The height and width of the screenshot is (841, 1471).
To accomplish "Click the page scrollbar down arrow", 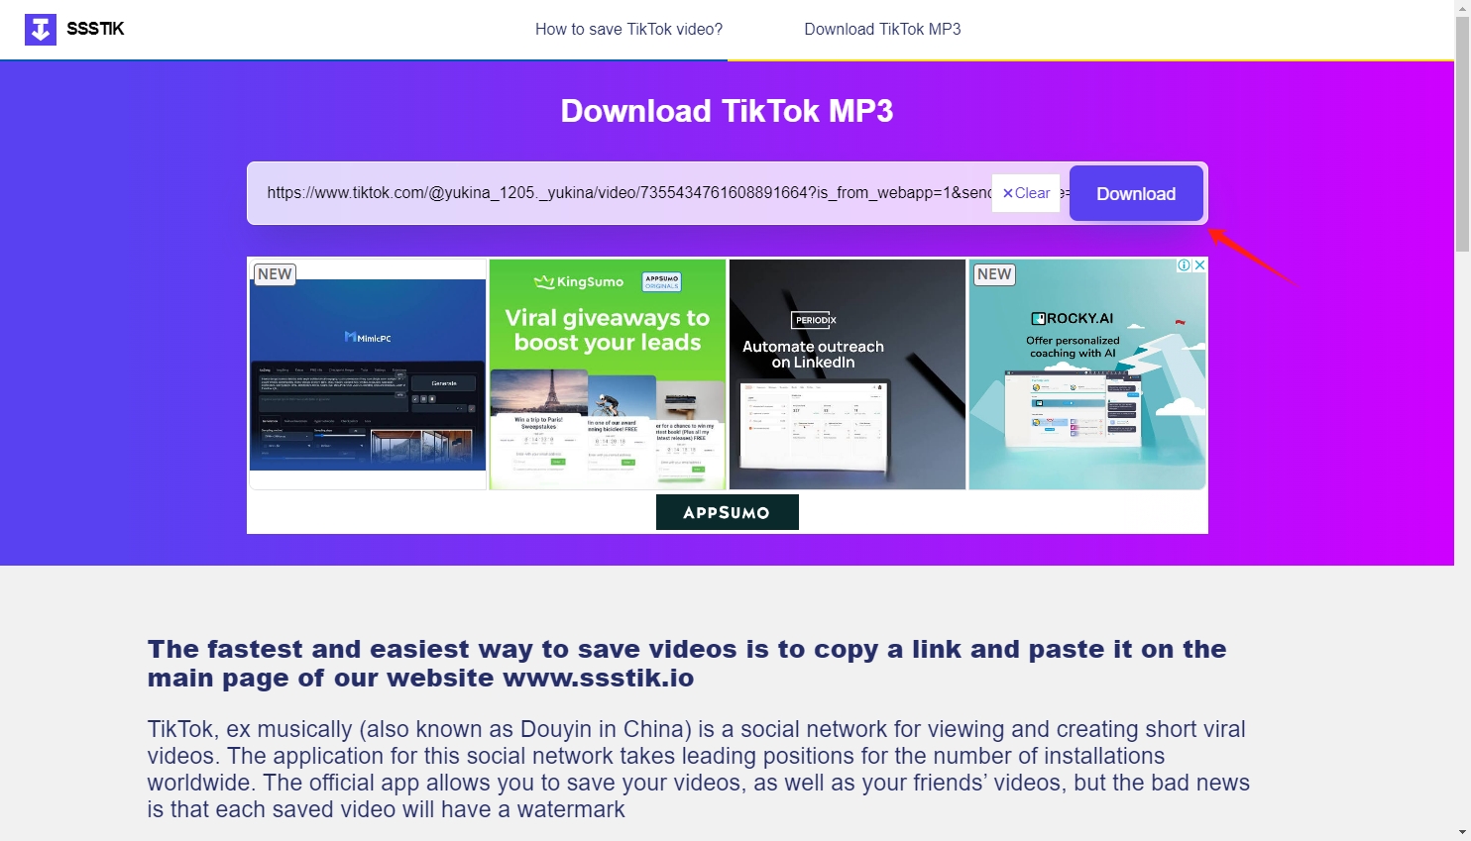I will pos(1462,832).
